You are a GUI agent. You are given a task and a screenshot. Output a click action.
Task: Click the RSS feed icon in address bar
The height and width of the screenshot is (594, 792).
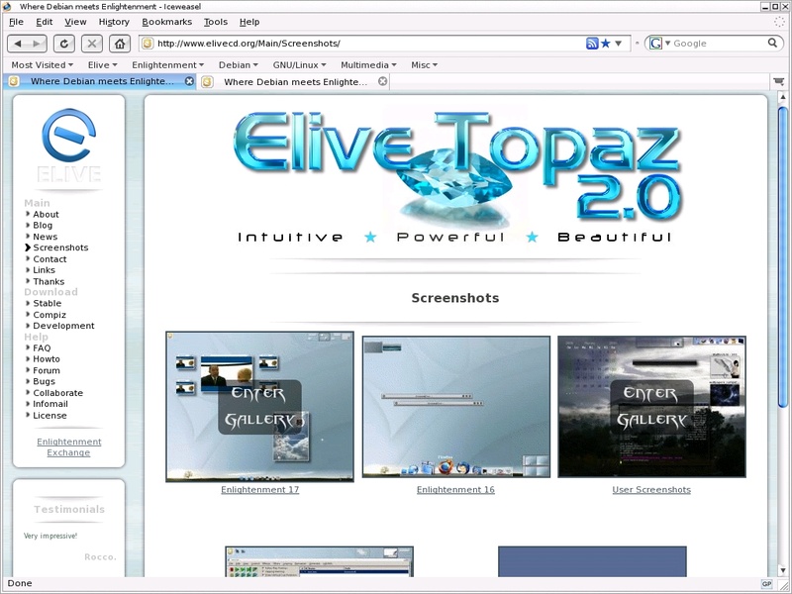pyautogui.click(x=592, y=44)
